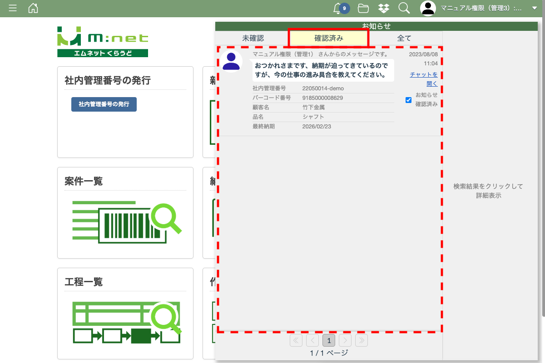Image resolution: width=545 pixels, height=363 pixels.
Task: Click the home icon
Action: pos(33,8)
